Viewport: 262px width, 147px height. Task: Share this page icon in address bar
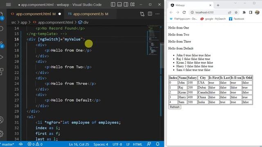pyautogui.click(x=229, y=12)
